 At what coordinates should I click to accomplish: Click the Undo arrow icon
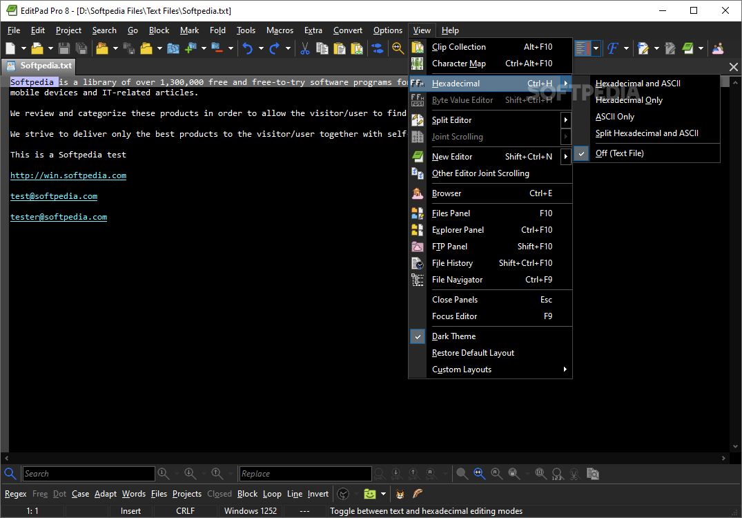pyautogui.click(x=248, y=48)
